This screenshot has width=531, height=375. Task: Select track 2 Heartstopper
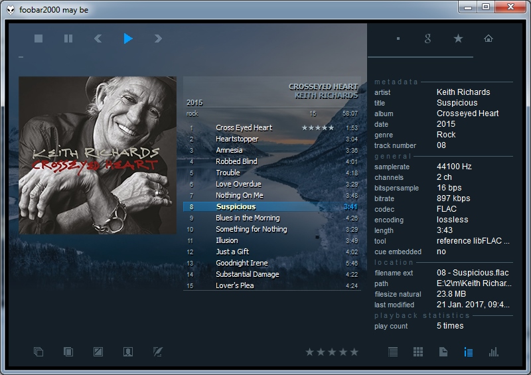pos(272,139)
